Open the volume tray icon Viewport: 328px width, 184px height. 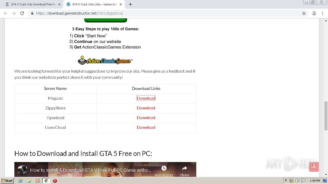point(298,181)
